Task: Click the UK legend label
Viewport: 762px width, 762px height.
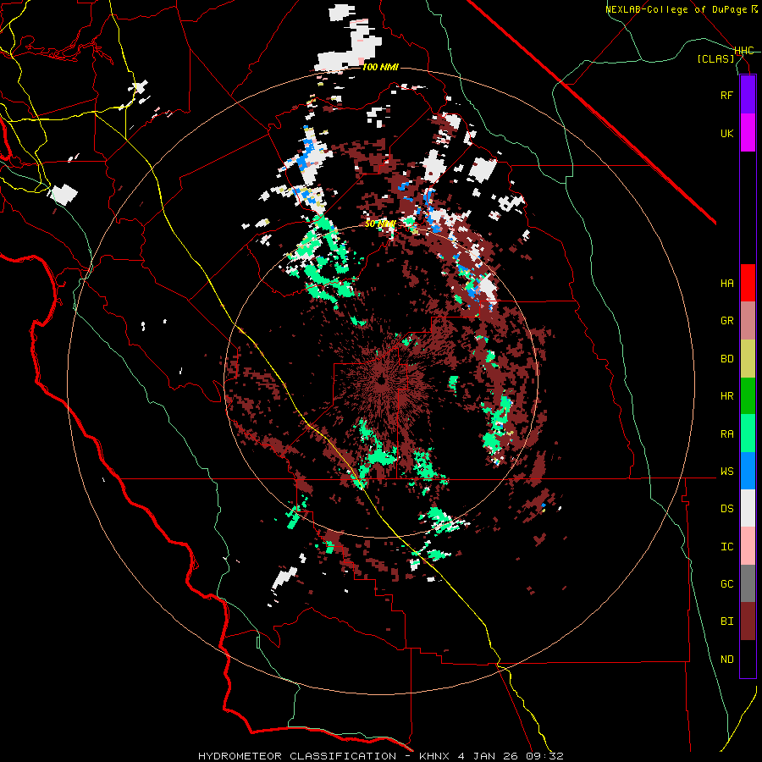Action: pyautogui.click(x=726, y=133)
